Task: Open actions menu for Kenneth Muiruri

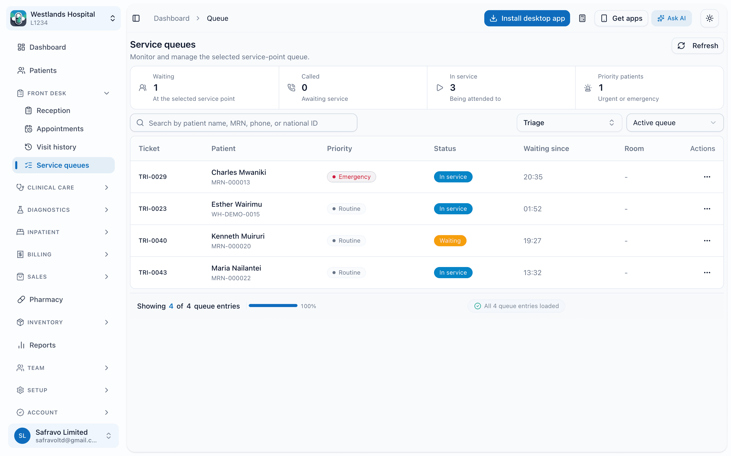Action: 707,241
